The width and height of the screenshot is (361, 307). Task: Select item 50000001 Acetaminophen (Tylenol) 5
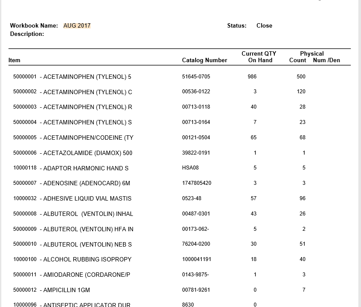tap(72, 77)
